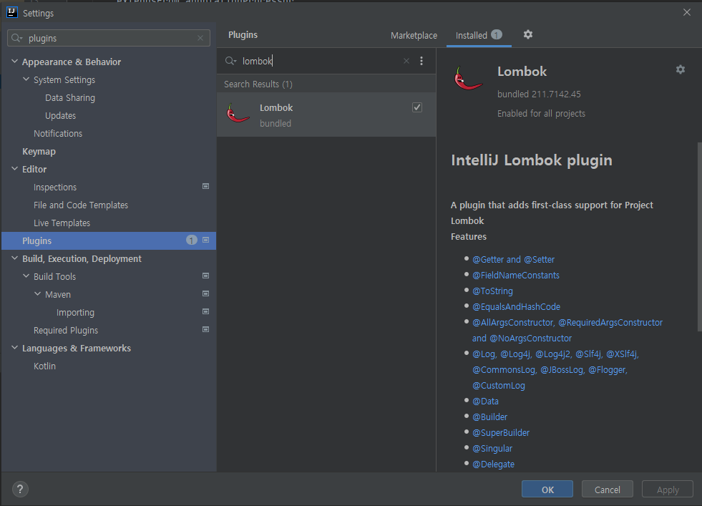The width and height of the screenshot is (702, 506).
Task: Select the Plugins settings entry
Action: (109, 241)
